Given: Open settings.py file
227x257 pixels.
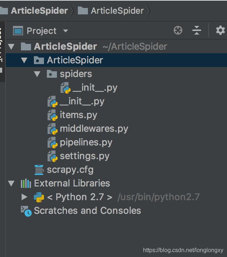Looking at the screenshot, I should 85,156.
